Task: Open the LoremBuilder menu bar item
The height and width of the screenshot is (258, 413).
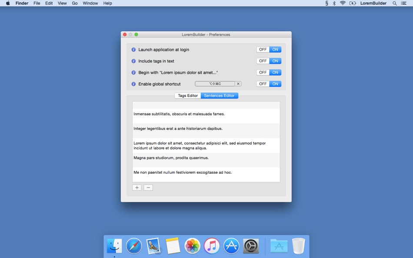Action: (373, 3)
